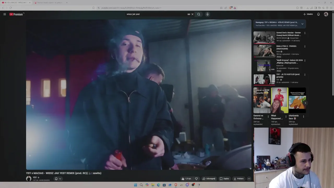This screenshot has width=334, height=188.
Task: Open more actions three-dot menu under video
Action: (x=249, y=179)
